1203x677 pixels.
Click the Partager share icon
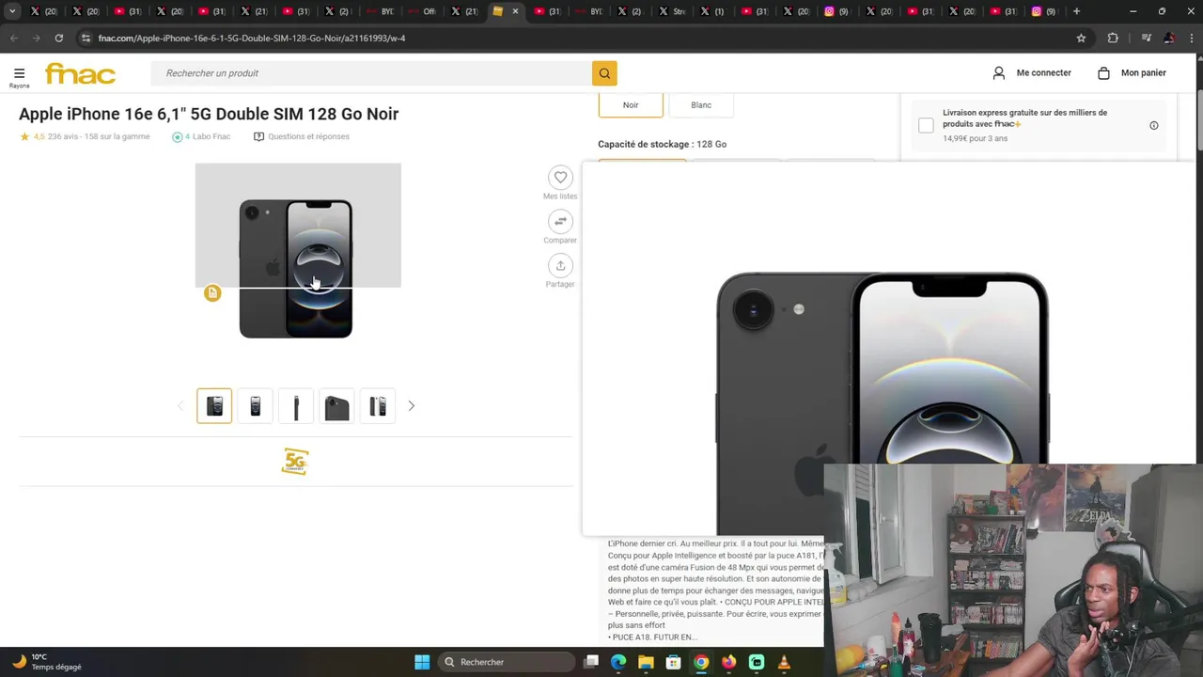560,265
